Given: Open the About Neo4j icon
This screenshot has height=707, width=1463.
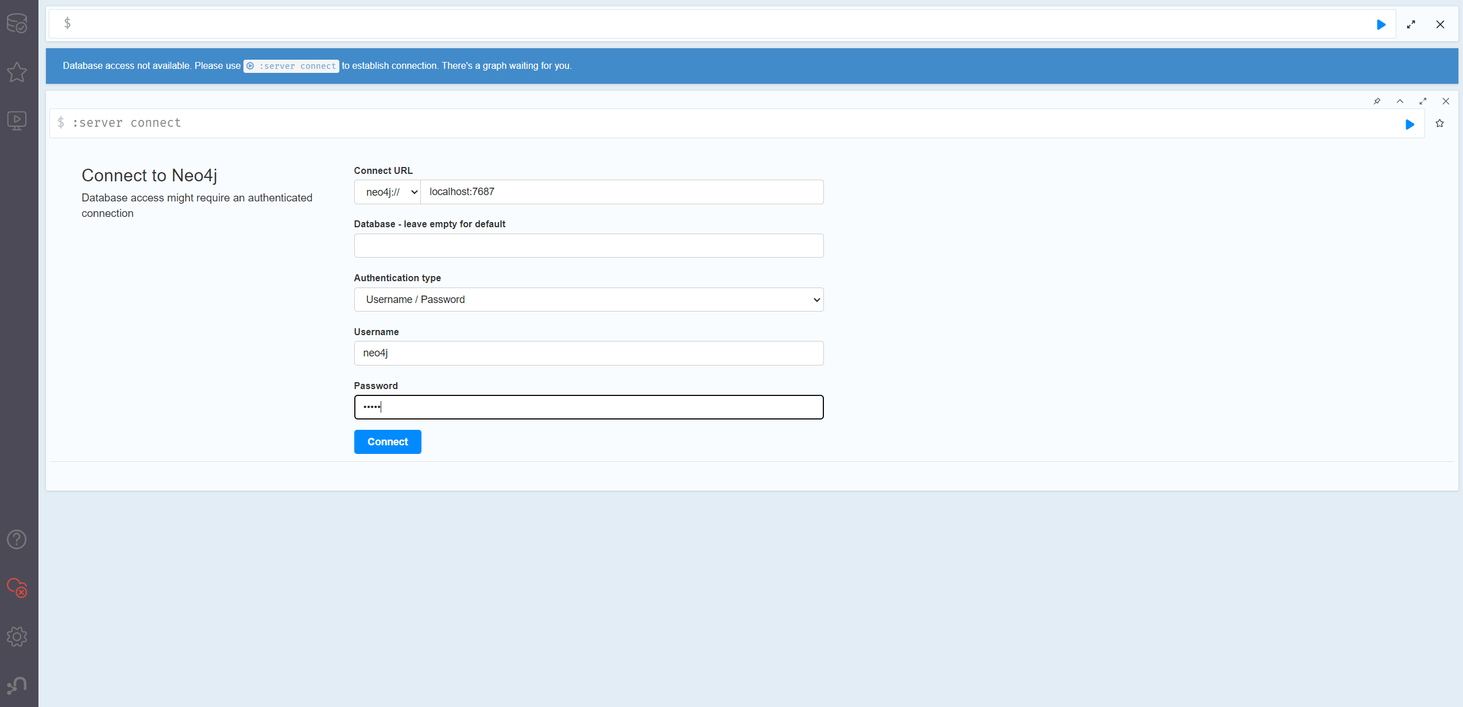Looking at the screenshot, I should 17,685.
